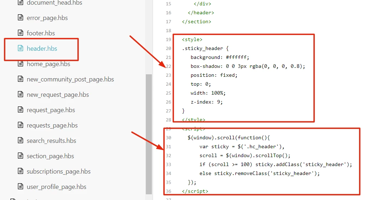Click file icon beside header.hbs
This screenshot has height=200, width=379.
click(x=21, y=48)
